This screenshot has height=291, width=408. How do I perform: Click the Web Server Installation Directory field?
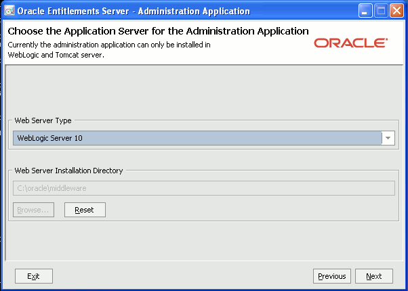[x=204, y=188]
